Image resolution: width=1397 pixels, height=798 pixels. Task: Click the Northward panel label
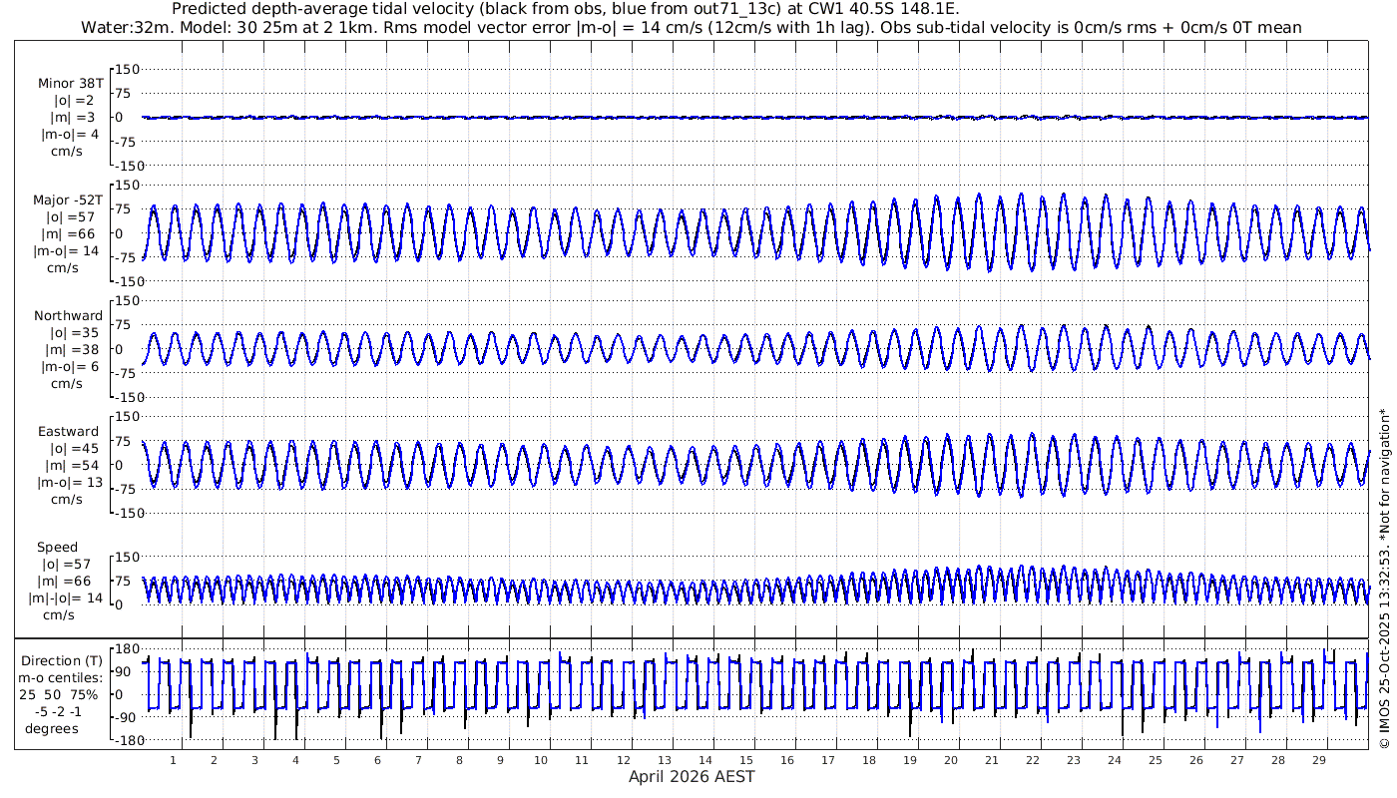[68, 316]
